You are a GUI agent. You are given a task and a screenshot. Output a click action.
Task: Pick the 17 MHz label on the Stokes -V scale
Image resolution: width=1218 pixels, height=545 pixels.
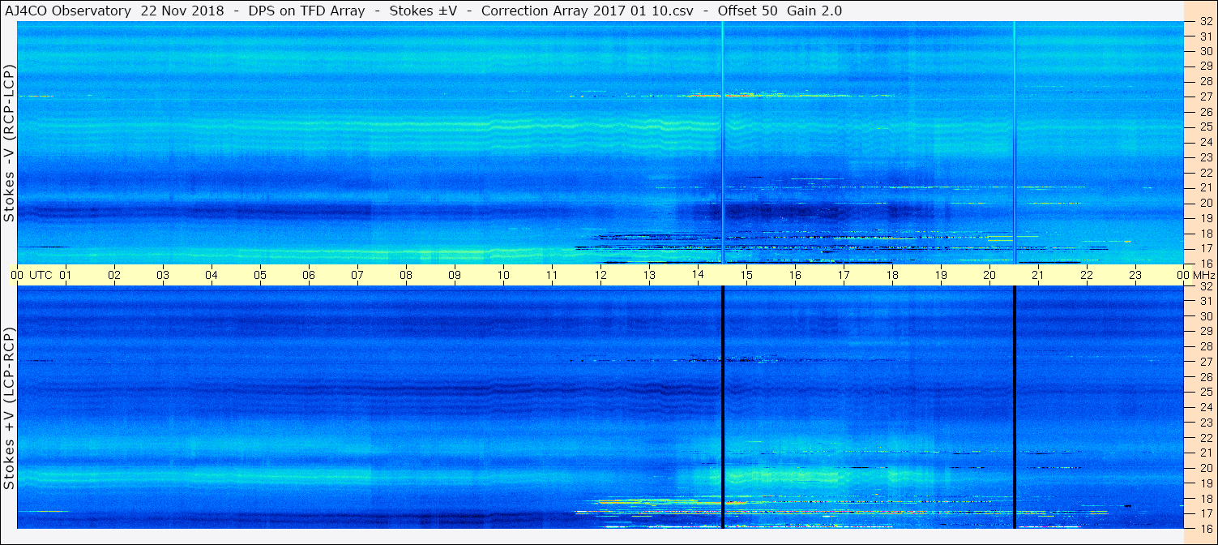click(1205, 248)
